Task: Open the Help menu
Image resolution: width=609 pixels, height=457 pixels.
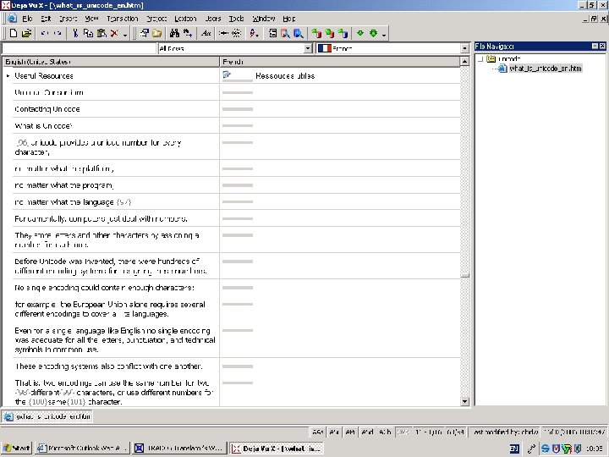Action: click(289, 19)
